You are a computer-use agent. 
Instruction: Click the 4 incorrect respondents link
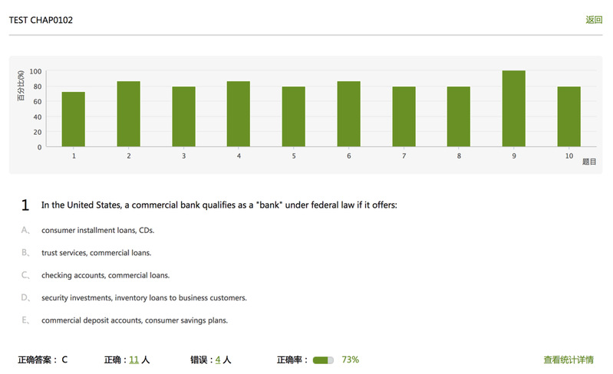(x=218, y=359)
